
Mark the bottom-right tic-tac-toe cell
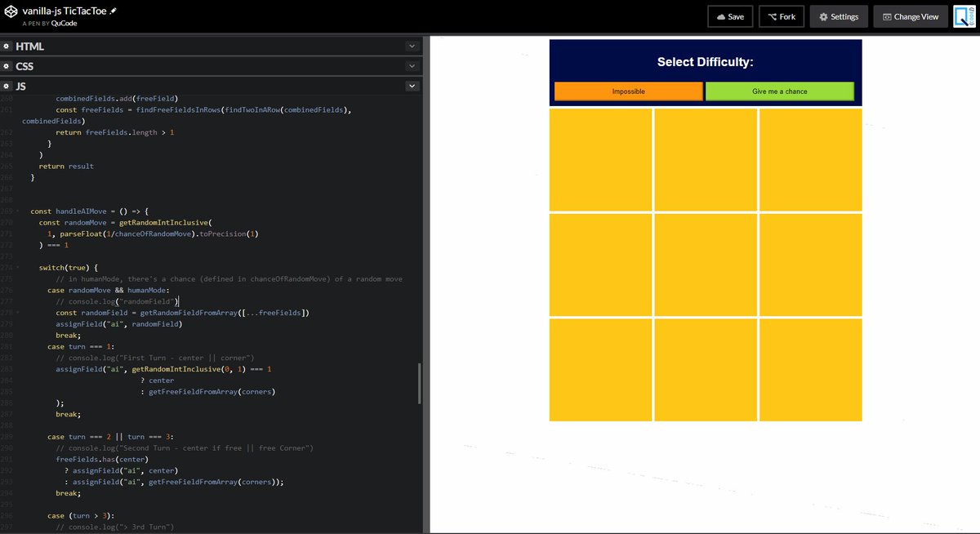click(810, 370)
